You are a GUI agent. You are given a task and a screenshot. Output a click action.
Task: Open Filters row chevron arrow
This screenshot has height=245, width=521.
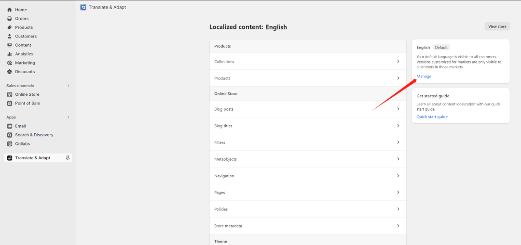(398, 142)
